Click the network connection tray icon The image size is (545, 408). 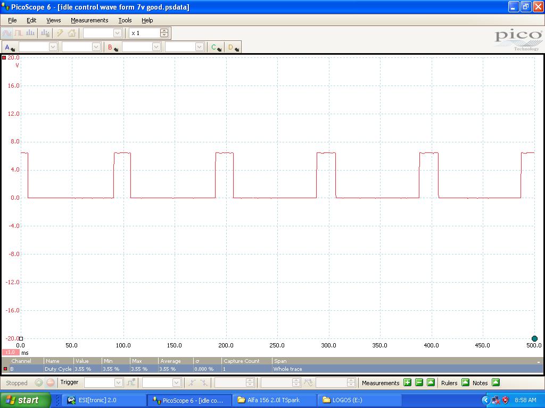click(x=496, y=401)
